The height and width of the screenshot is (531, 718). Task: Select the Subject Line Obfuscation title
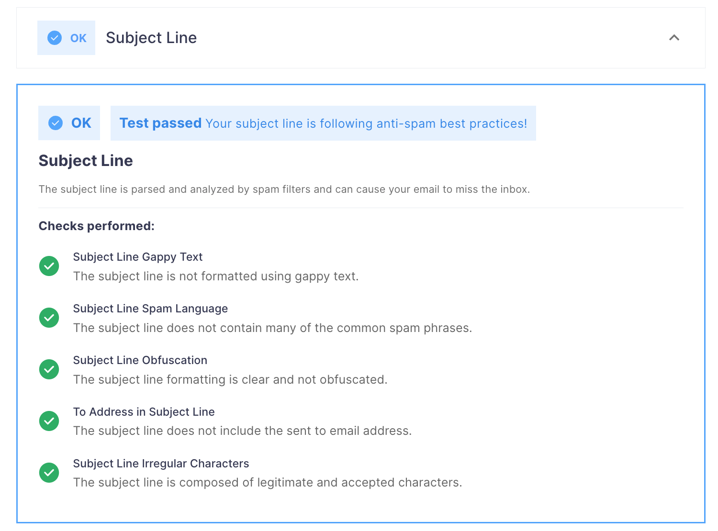pyautogui.click(x=140, y=360)
